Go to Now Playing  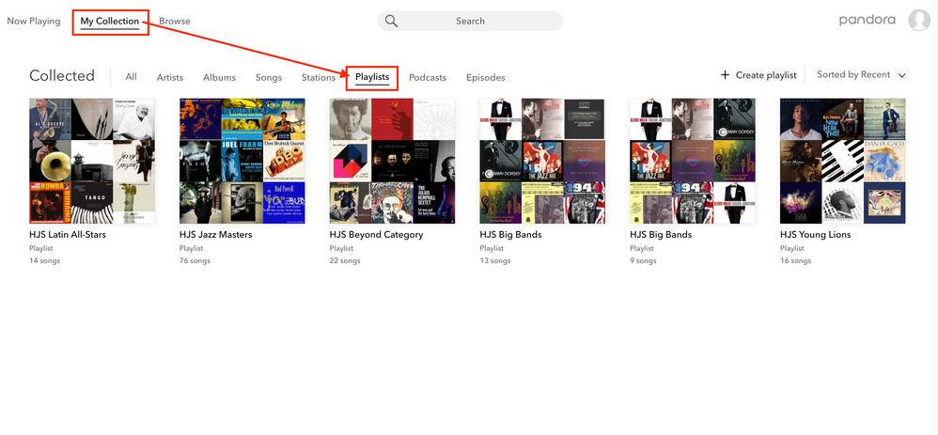pos(34,21)
